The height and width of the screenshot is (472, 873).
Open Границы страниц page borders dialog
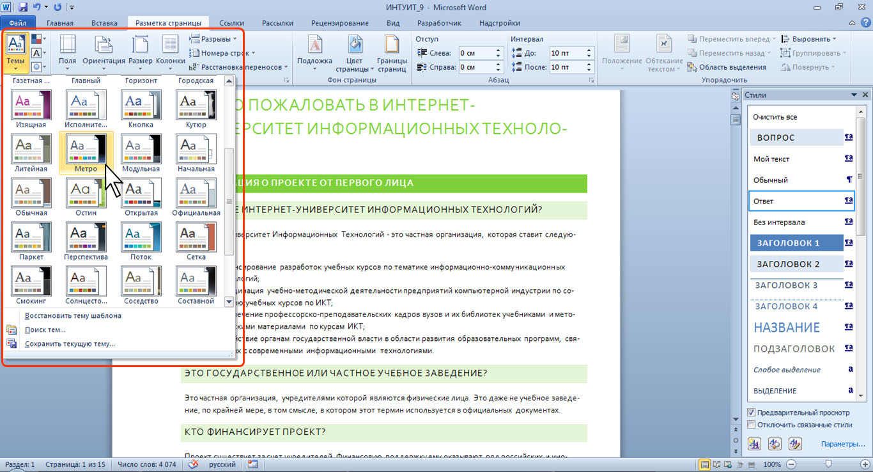392,52
